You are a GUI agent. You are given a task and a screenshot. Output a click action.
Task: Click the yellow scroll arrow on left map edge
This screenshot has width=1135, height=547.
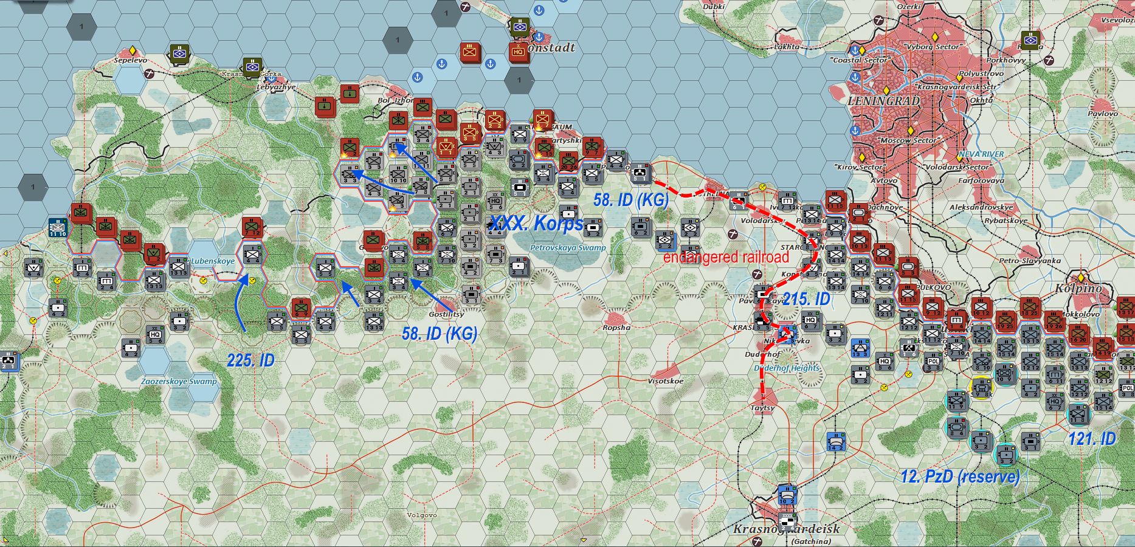[5, 253]
